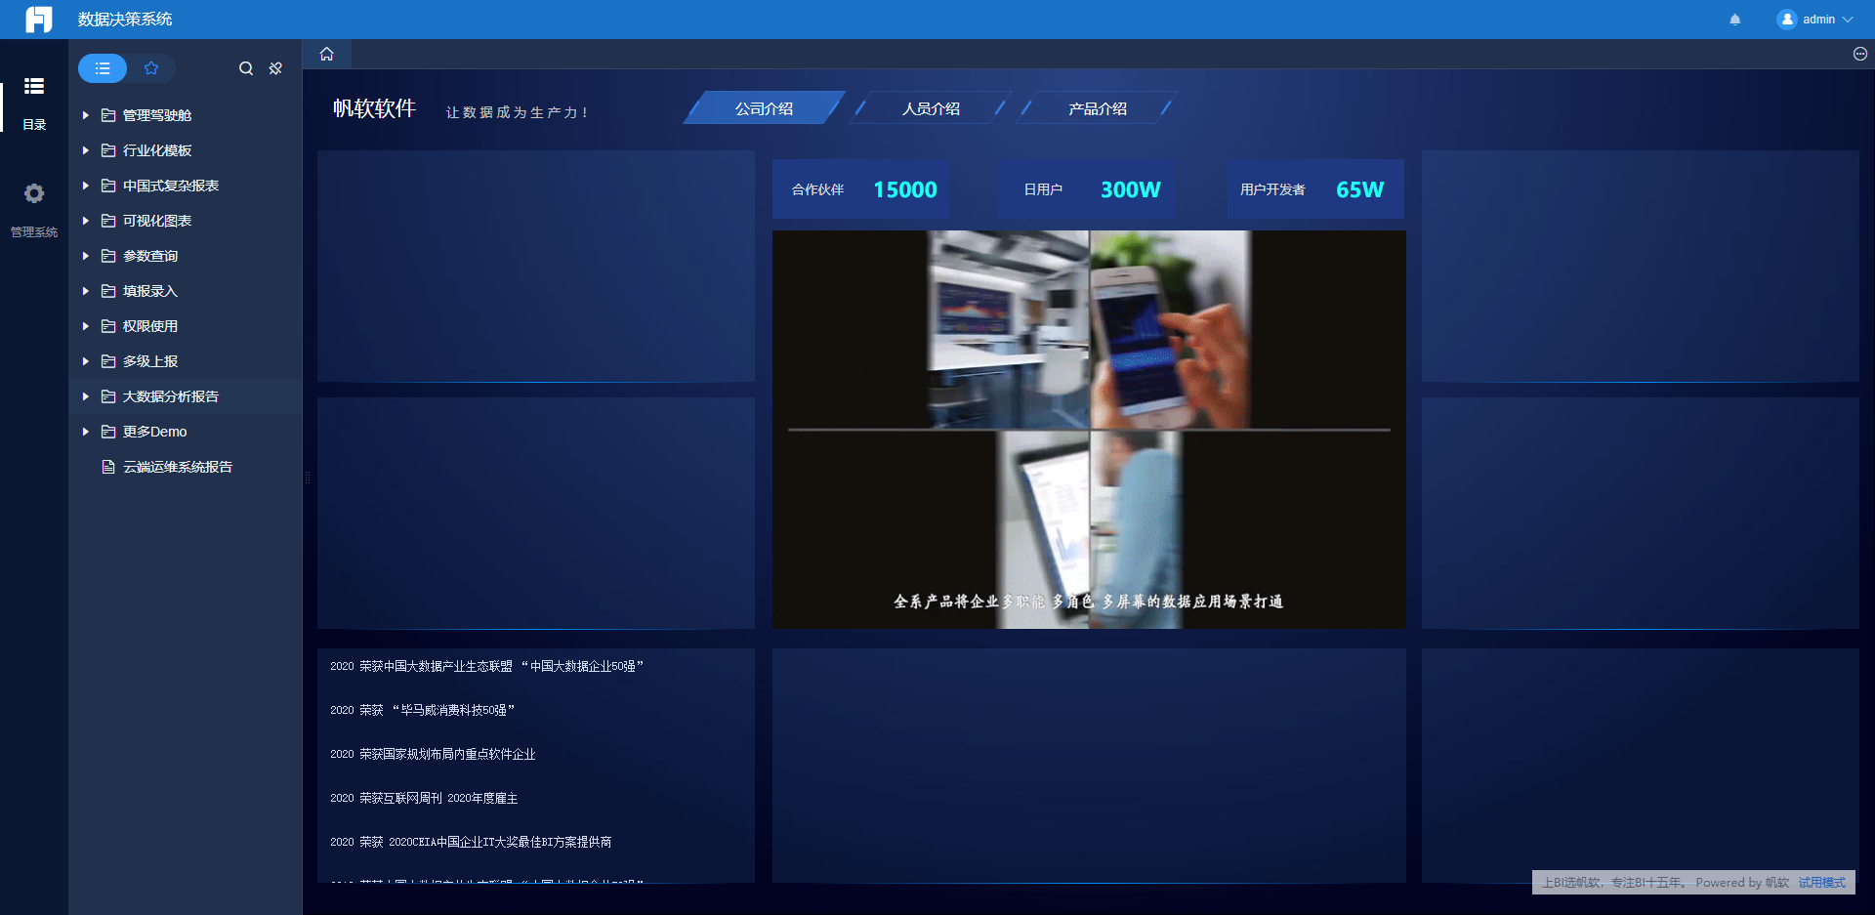1875x915 pixels.
Task: Click the 帆软软件 title
Action: click(x=375, y=108)
